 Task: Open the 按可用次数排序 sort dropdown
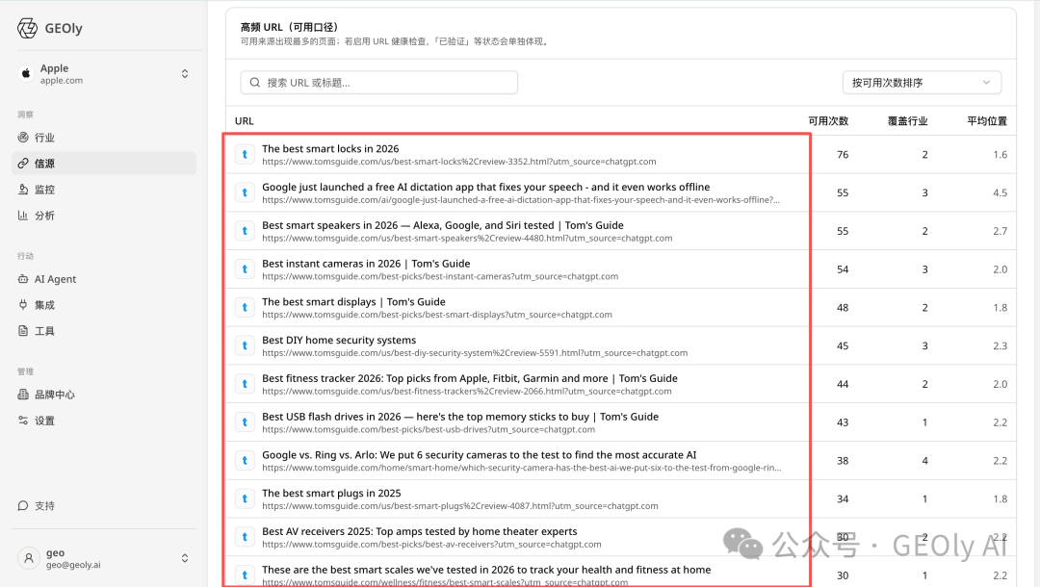[922, 83]
